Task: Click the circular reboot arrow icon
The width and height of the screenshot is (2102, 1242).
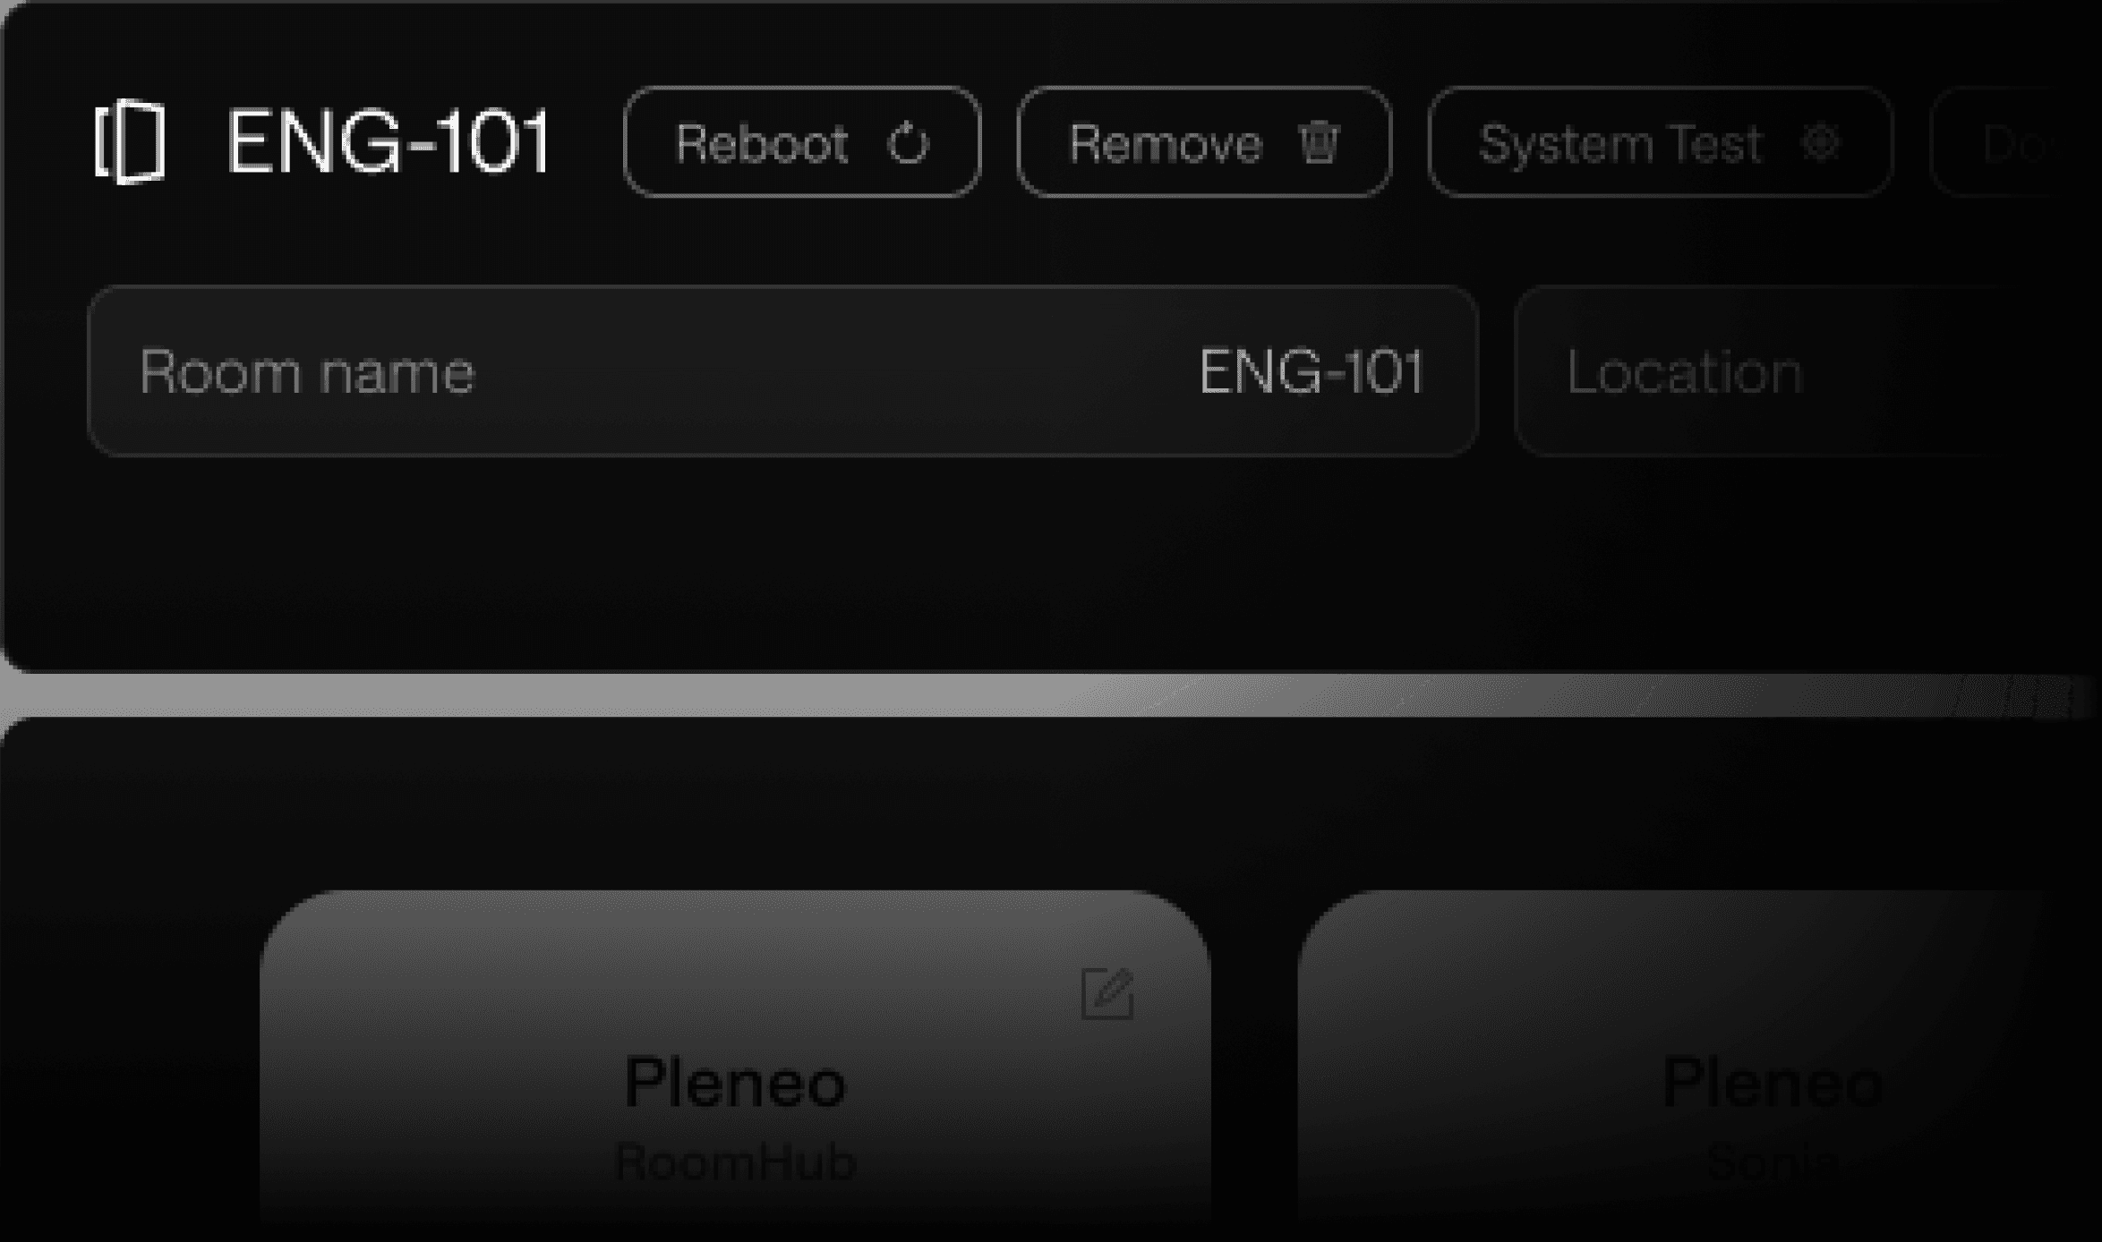Action: [908, 142]
